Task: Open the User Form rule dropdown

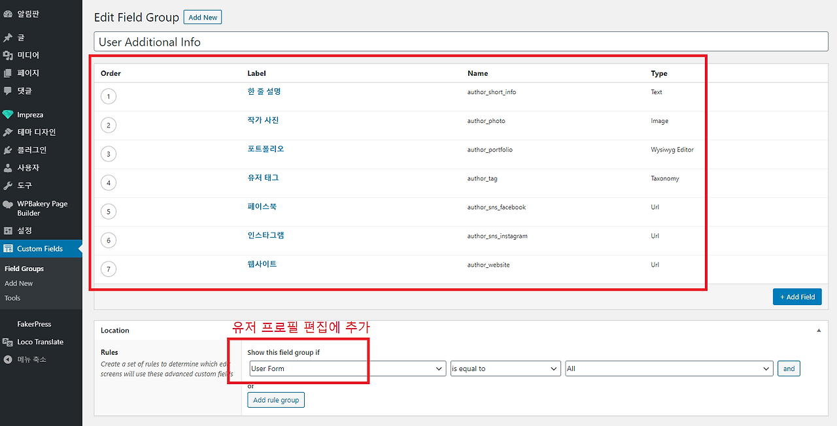Action: pyautogui.click(x=347, y=369)
